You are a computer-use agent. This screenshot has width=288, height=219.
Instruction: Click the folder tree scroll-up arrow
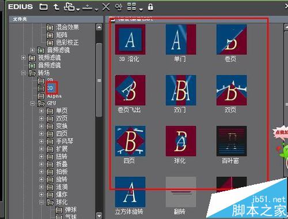click(99, 27)
